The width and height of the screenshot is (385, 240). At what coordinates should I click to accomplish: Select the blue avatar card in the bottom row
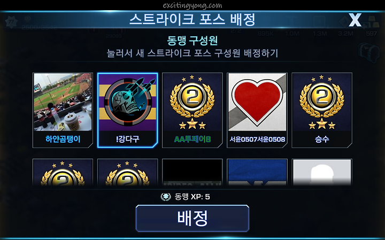tap(257, 172)
